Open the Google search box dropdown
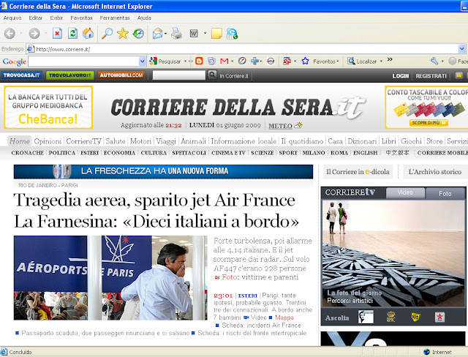The image size is (468, 357). (143, 61)
